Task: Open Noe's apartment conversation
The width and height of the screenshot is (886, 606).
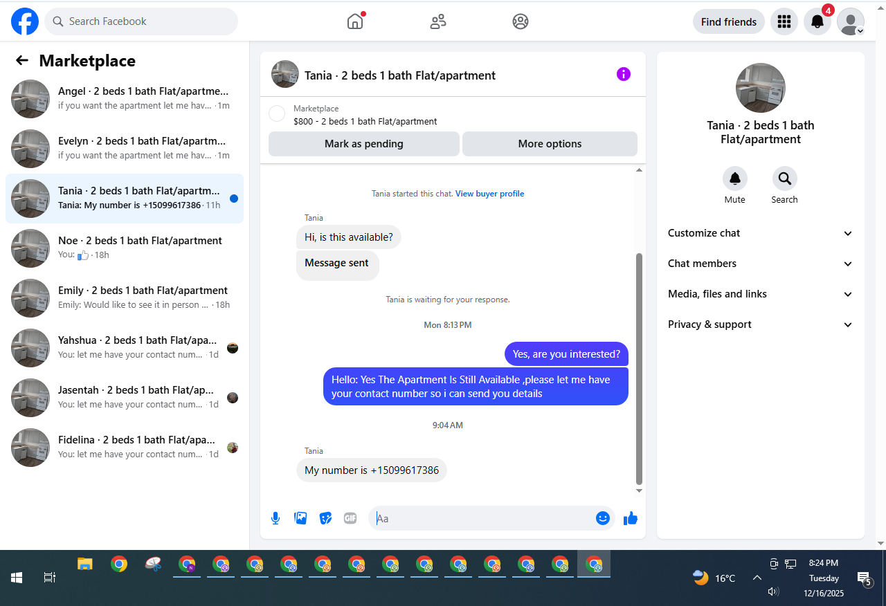Action: 125,248
